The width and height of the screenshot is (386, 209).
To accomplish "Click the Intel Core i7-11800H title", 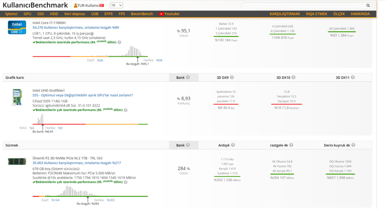I will [49, 23].
